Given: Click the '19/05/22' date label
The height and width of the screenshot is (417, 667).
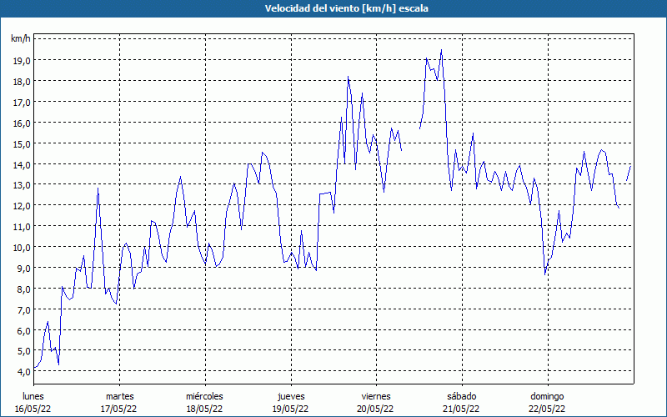Looking at the screenshot, I should [290, 409].
